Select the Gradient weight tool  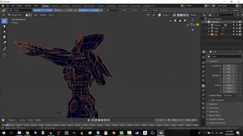[x=4, y=43]
